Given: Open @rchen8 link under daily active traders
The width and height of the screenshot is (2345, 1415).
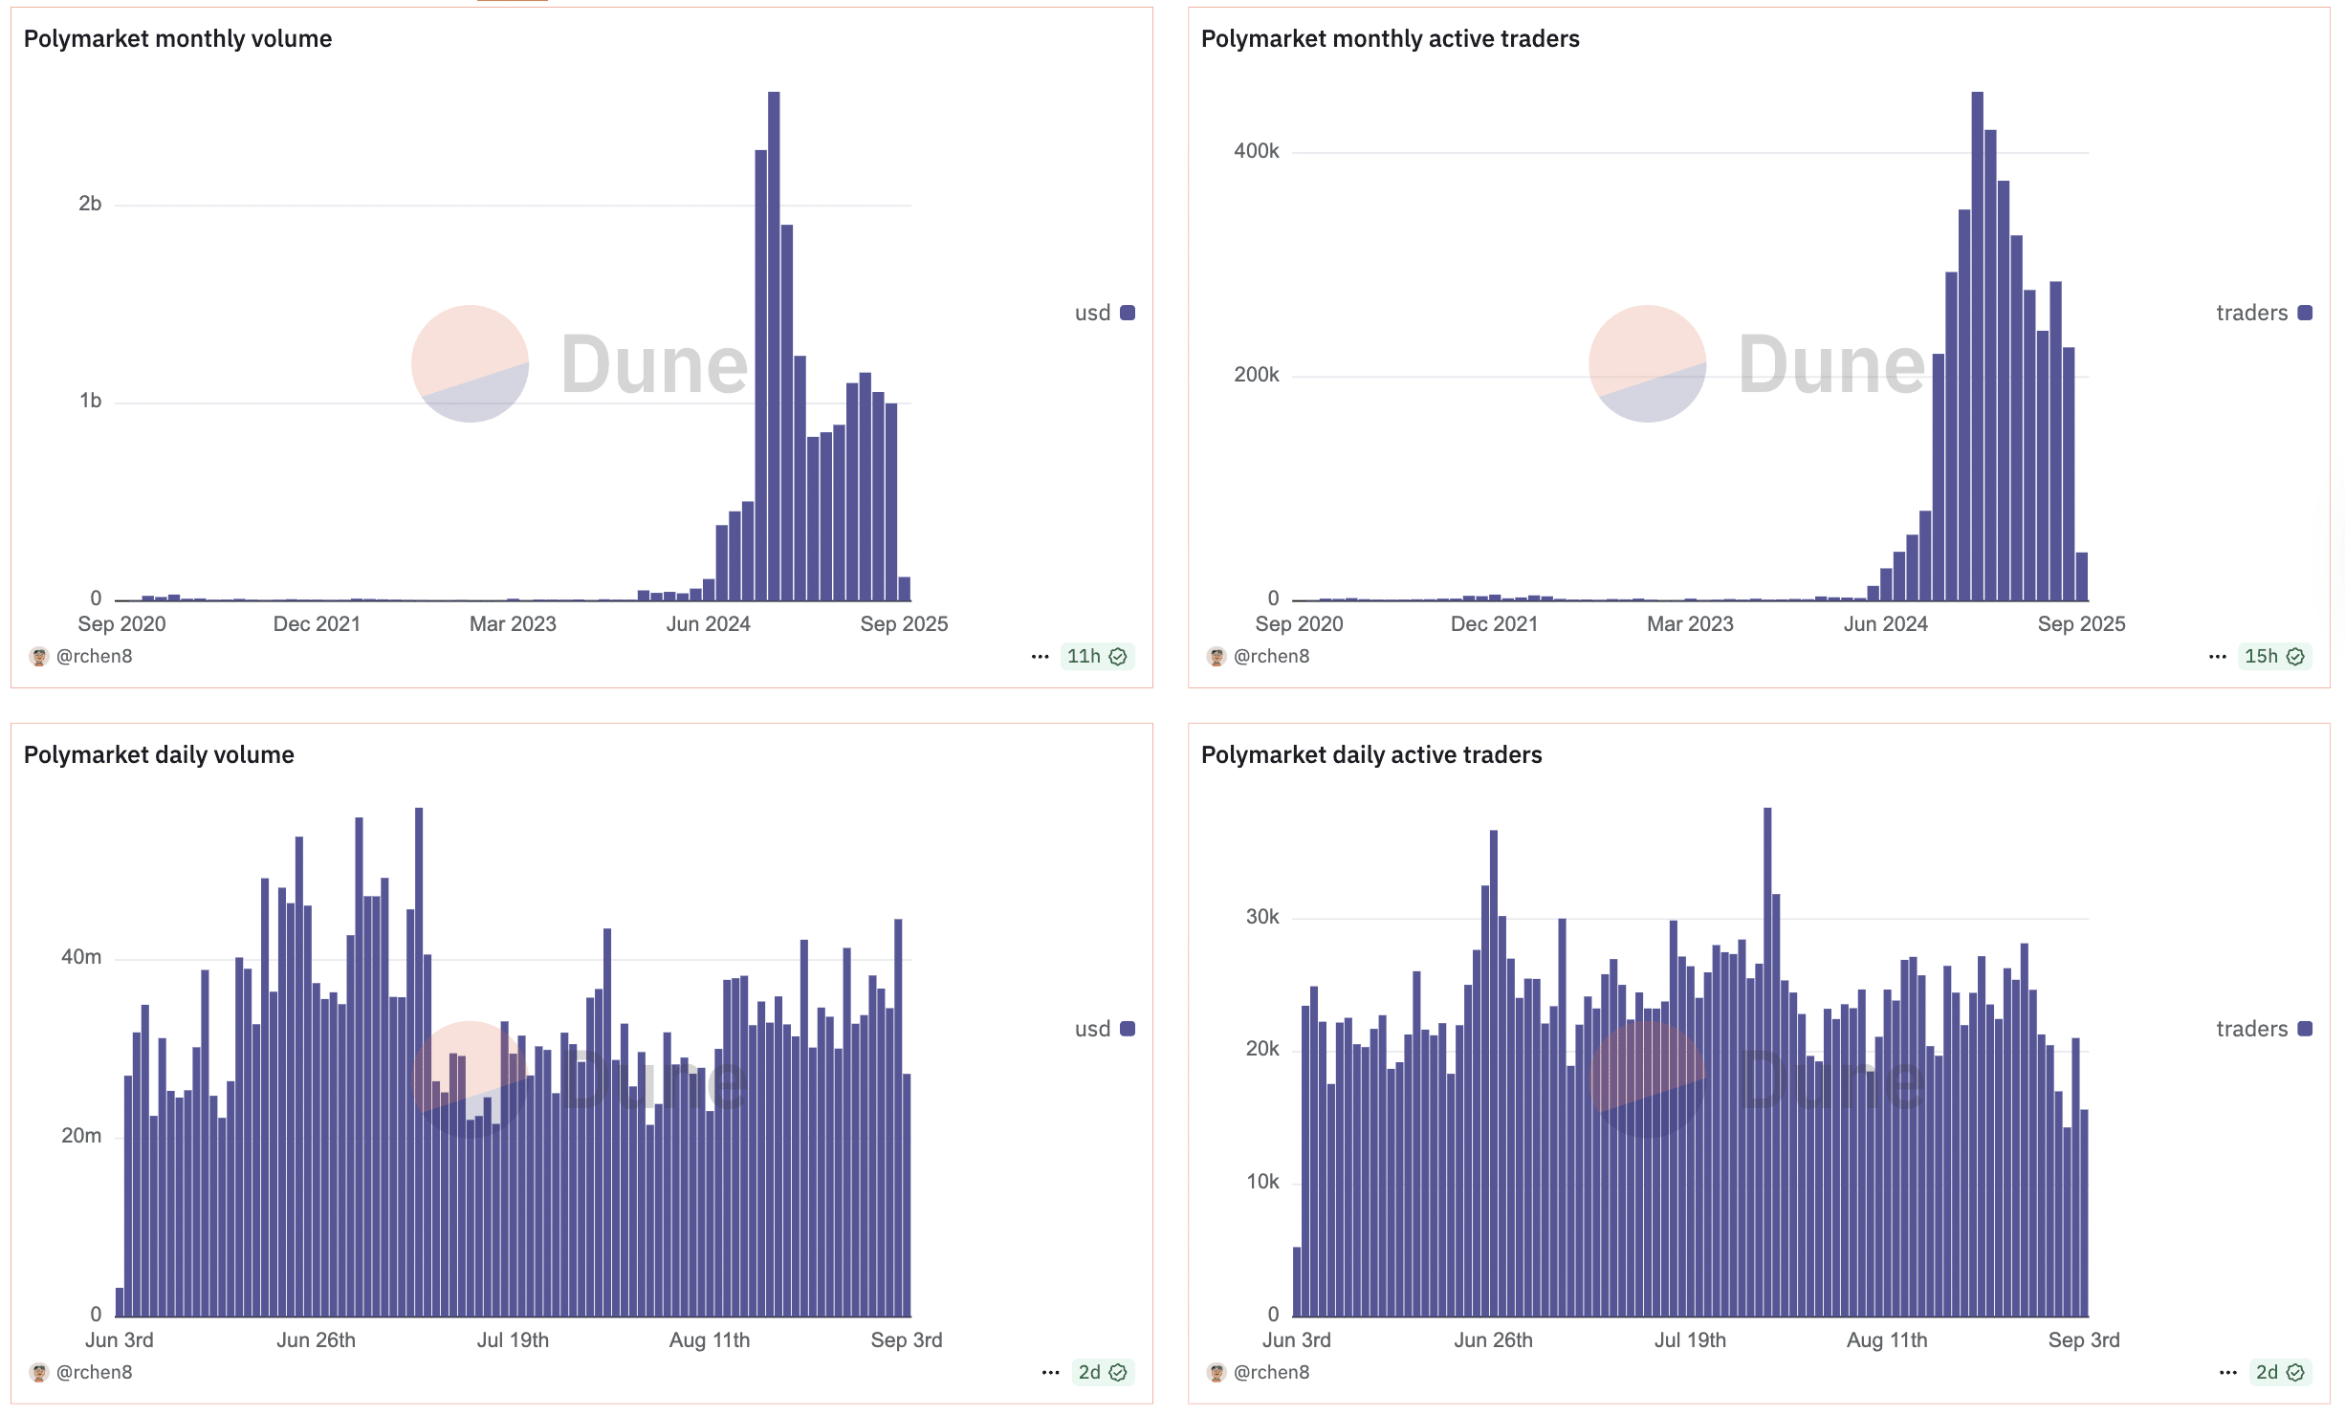Looking at the screenshot, I should 1271,1373.
